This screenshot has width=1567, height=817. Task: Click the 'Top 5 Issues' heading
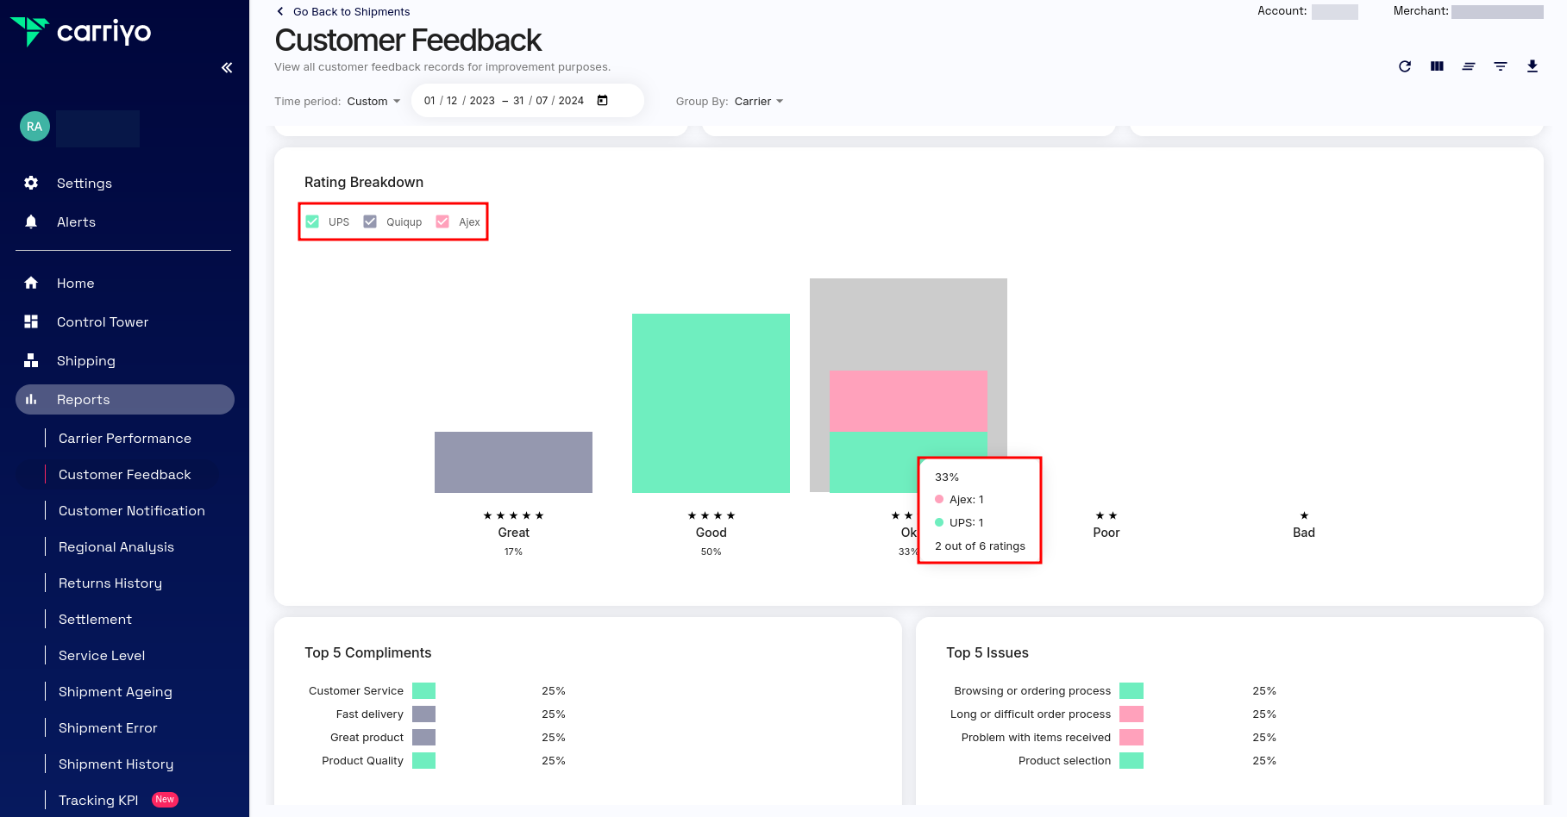(987, 652)
